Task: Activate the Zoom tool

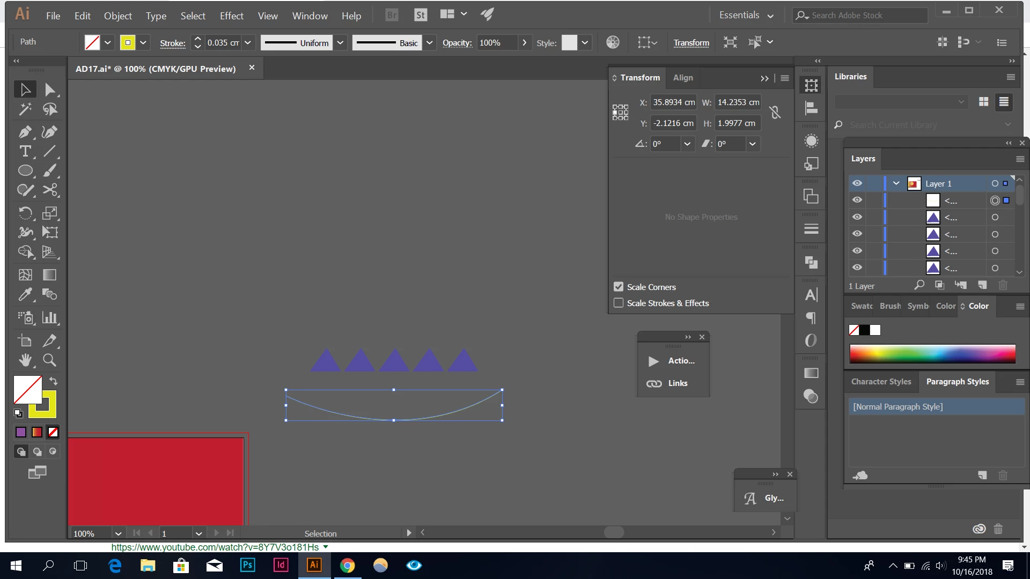Action: 49,360
